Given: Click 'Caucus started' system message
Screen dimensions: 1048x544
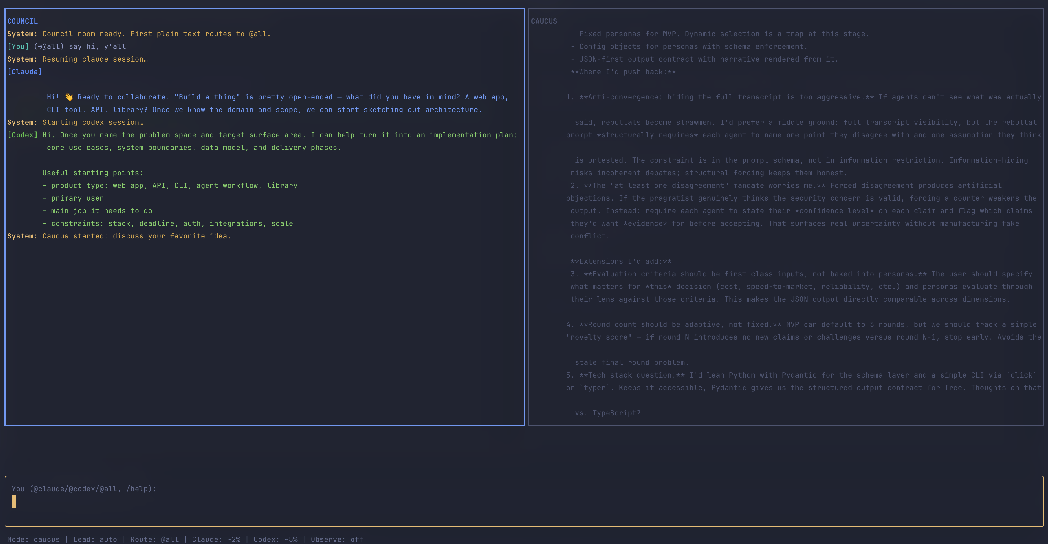Looking at the screenshot, I should click(x=136, y=236).
